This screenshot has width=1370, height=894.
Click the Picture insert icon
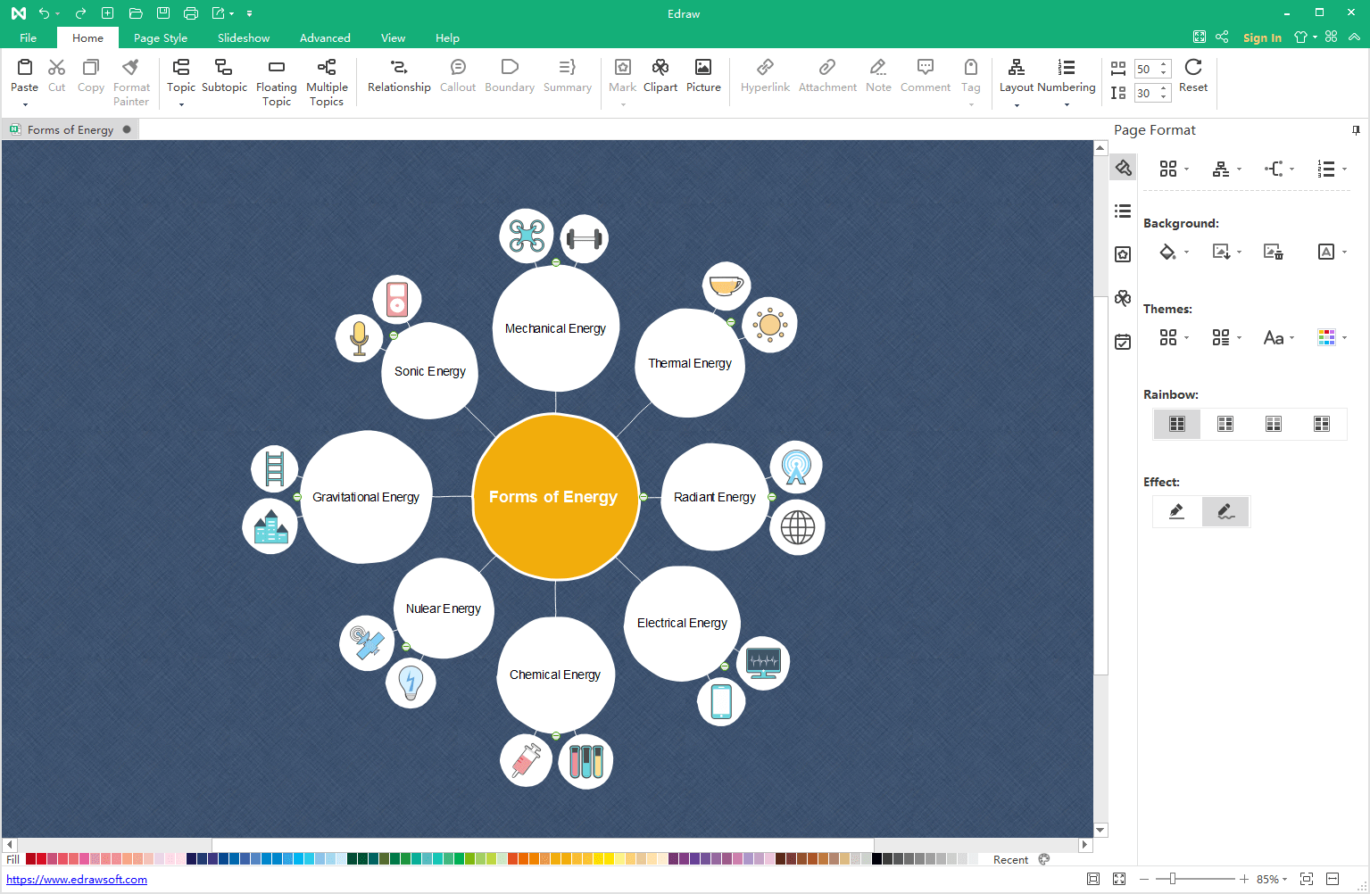(x=703, y=68)
